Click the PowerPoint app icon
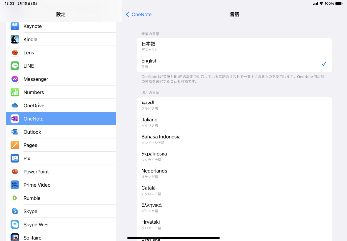 15,171
